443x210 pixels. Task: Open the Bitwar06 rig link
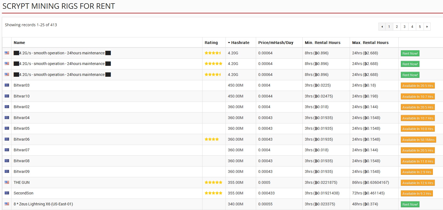22,139
